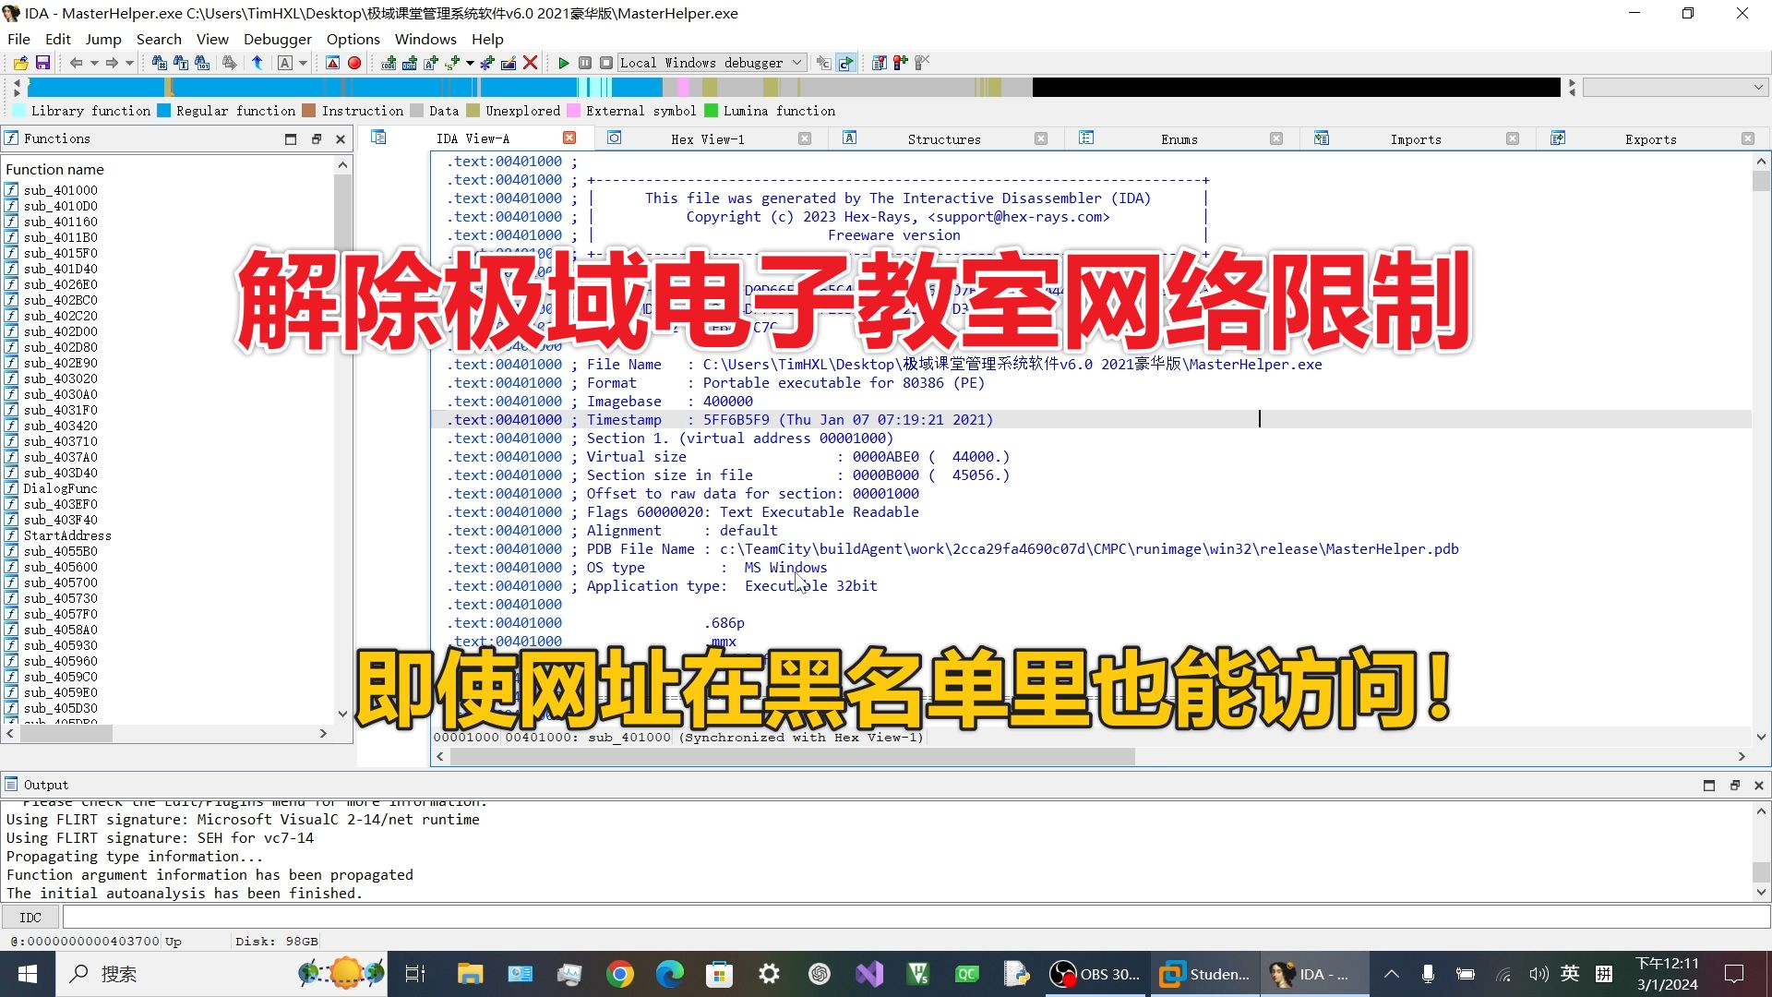Click the IDA View-A tab
The image size is (1772, 997).
click(474, 138)
